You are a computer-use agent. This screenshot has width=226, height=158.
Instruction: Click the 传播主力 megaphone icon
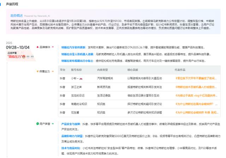tap(38, 71)
